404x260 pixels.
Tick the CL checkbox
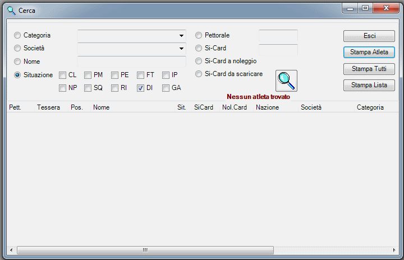tap(62, 75)
